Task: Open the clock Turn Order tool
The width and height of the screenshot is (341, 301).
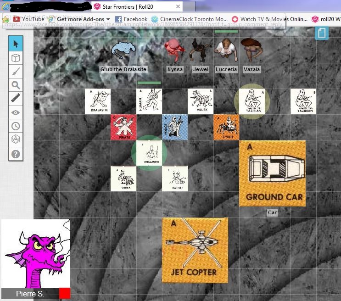Action: [x=16, y=126]
